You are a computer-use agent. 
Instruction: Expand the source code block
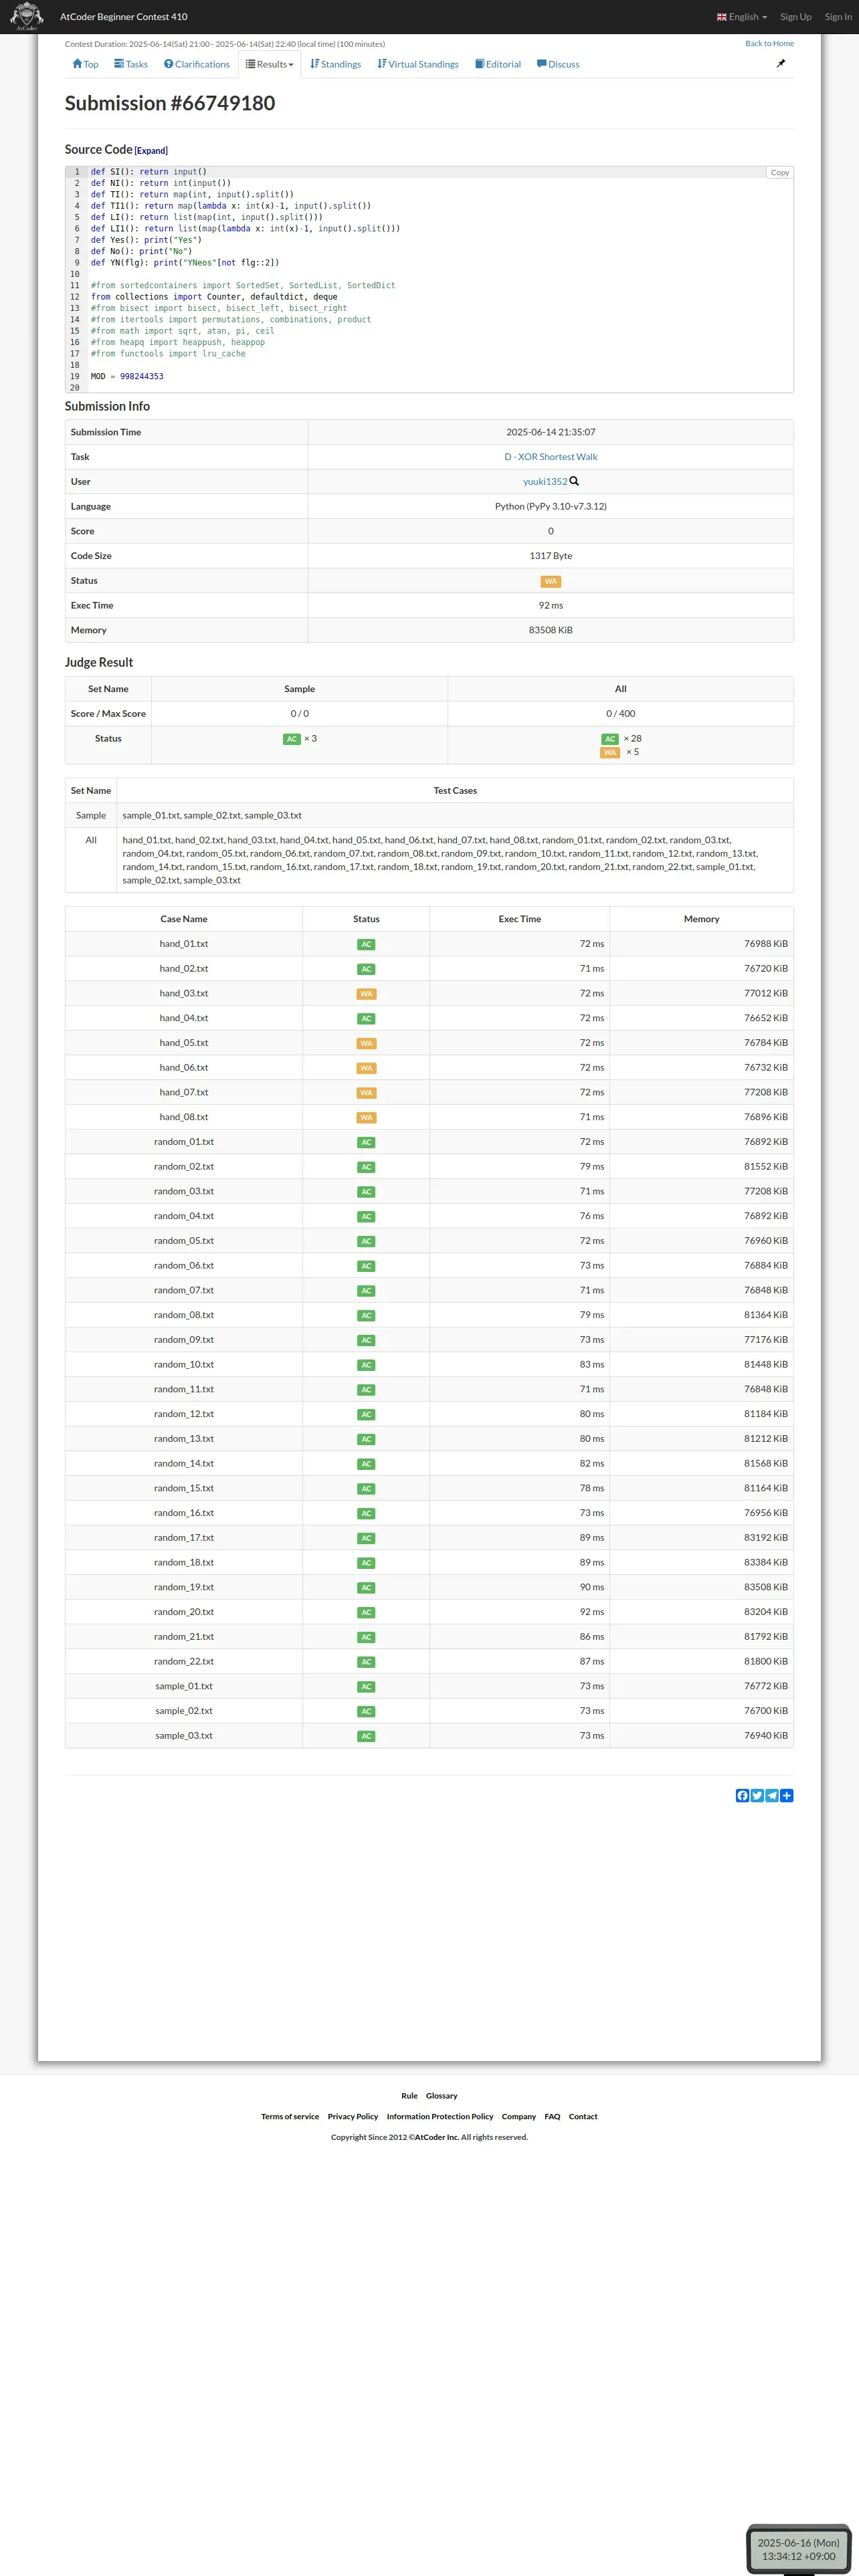pos(151,151)
